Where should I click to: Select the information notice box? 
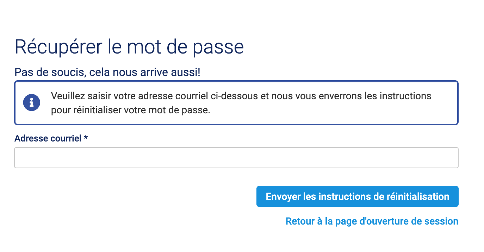236,103
